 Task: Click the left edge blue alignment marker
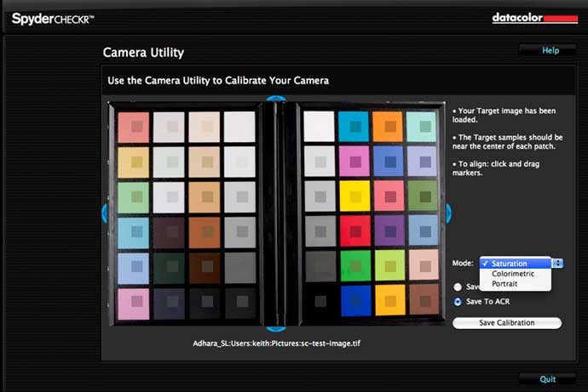click(x=105, y=213)
